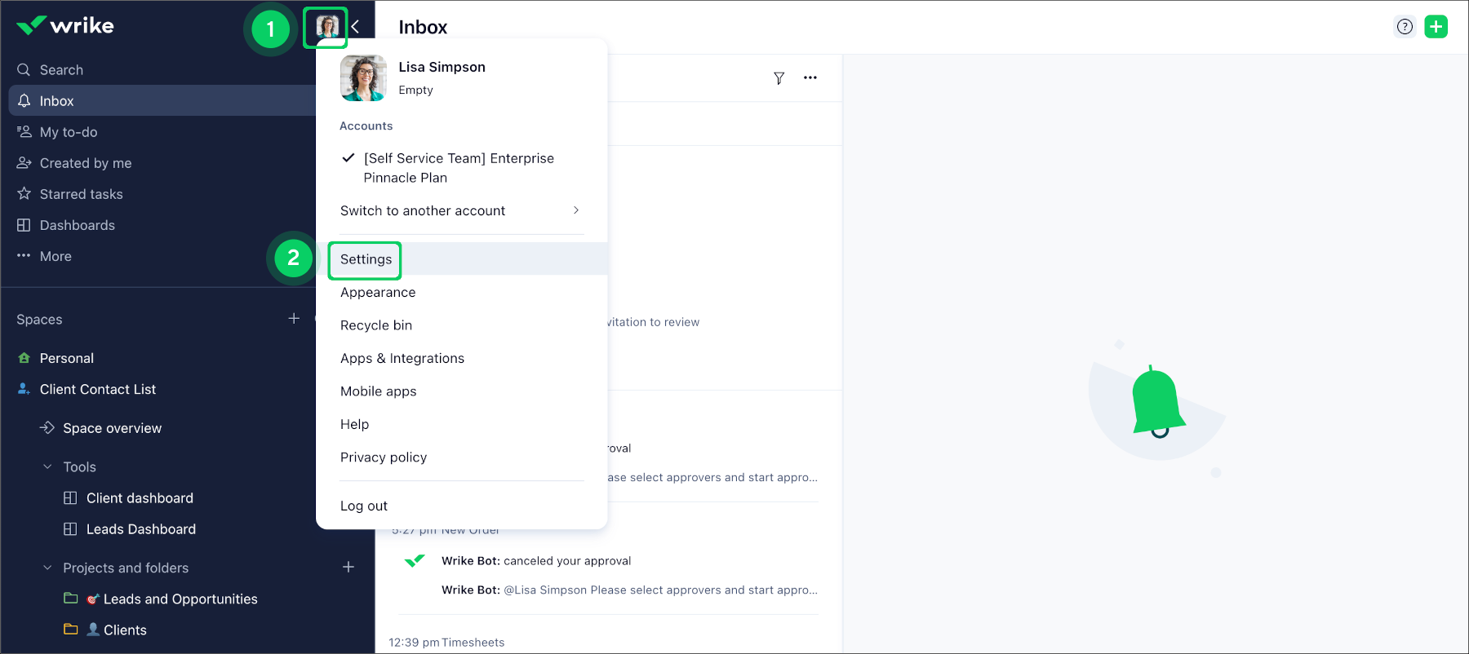The image size is (1469, 654).
Task: Click the Leads Dashboard board icon
Action: pyautogui.click(x=70, y=529)
